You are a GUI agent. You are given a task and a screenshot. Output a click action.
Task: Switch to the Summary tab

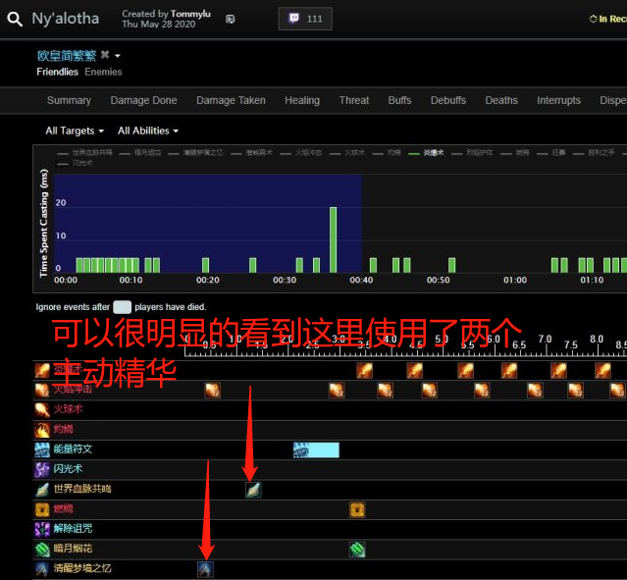69,100
